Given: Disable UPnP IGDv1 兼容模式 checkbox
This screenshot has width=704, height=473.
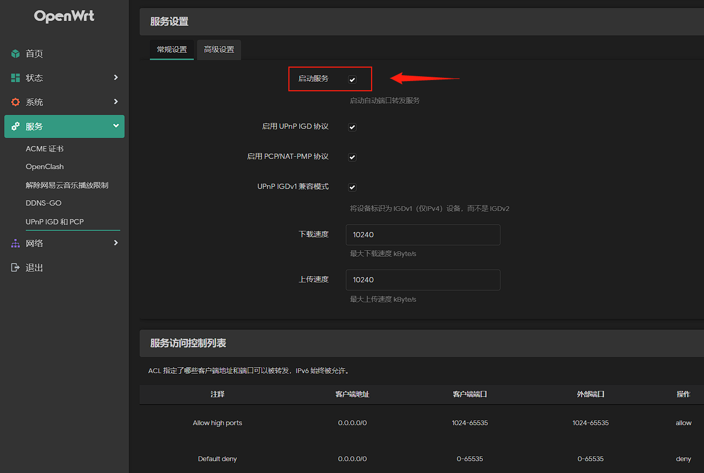Looking at the screenshot, I should [352, 187].
